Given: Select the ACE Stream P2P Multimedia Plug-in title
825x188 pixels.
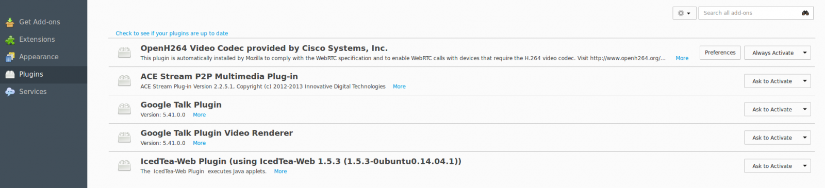Looking at the screenshot, I should (x=219, y=77).
